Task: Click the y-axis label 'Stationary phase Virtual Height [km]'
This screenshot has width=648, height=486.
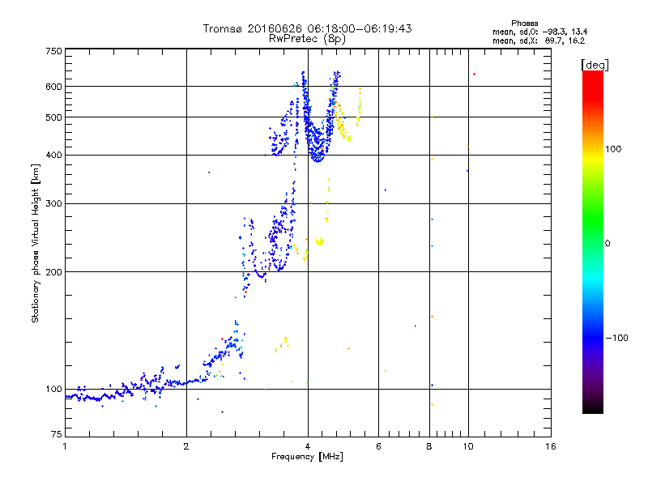Action: click(36, 244)
